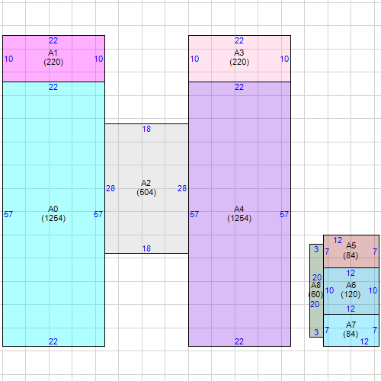381x381 pixels.
Task: Select the reddish A5 rectangle
Action: 351,251
